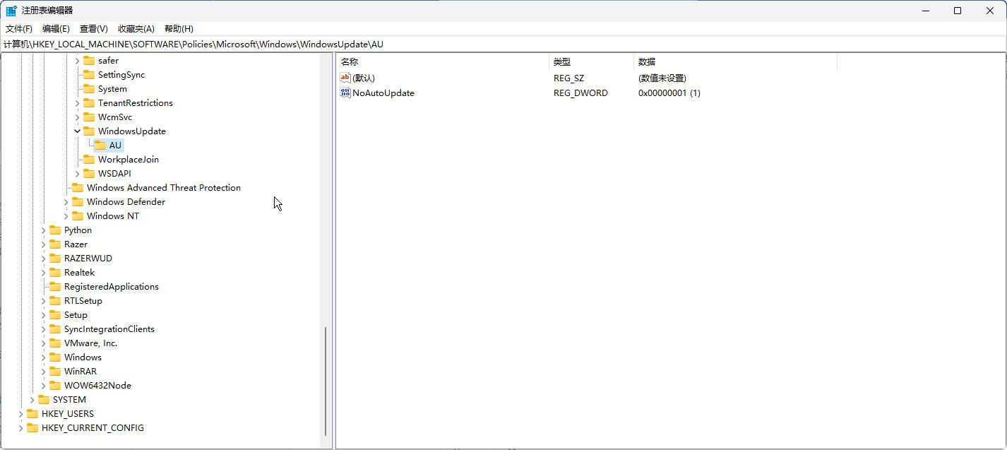Expand the HKEY_USERS node

coord(20,413)
